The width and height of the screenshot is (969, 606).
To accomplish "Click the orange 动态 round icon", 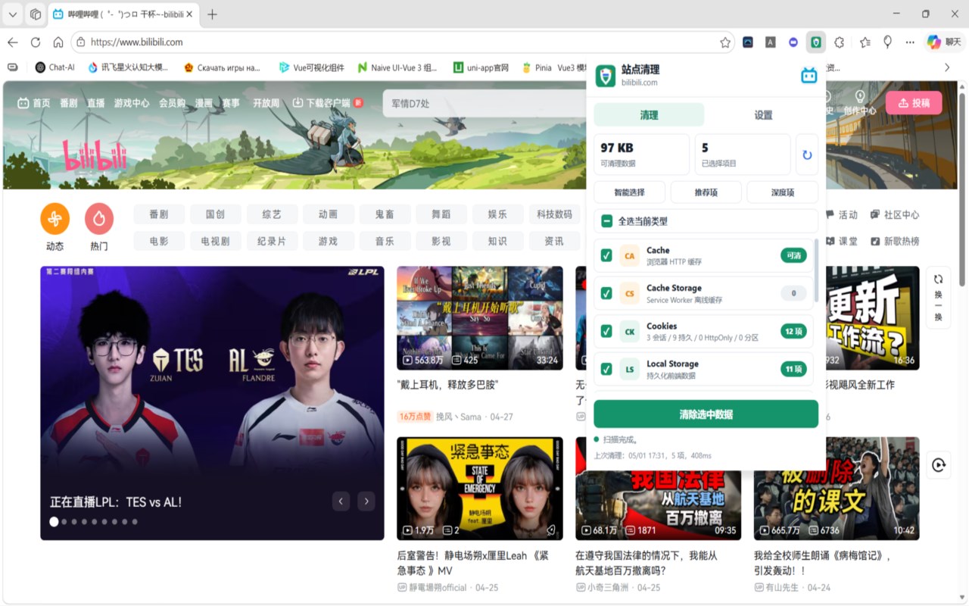I will pyautogui.click(x=55, y=218).
